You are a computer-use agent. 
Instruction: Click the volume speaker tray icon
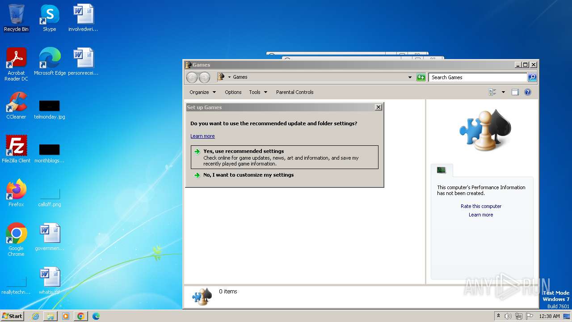point(508,316)
